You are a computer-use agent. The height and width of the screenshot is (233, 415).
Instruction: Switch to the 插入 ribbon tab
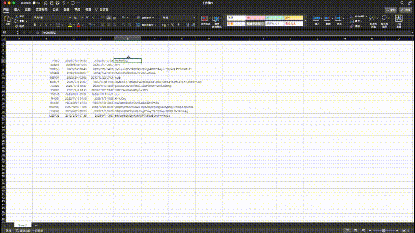click(x=17, y=10)
